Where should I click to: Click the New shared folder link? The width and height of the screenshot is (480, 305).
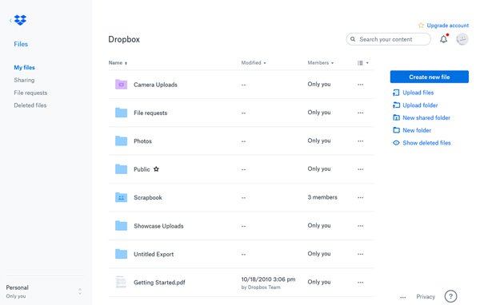pyautogui.click(x=426, y=117)
